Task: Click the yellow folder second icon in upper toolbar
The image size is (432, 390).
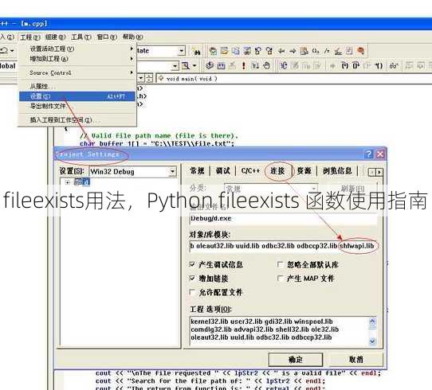Action: (224, 51)
